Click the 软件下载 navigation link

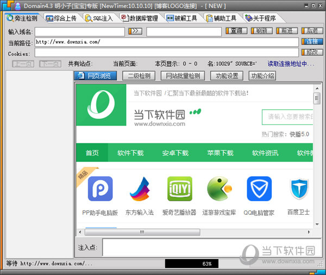[x=130, y=153]
